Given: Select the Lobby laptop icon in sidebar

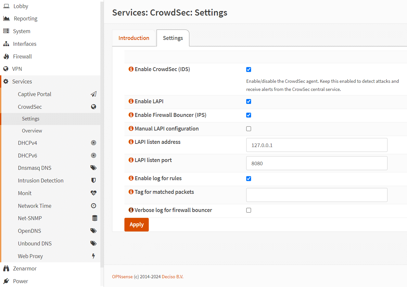Looking at the screenshot, I should coord(6,6).
